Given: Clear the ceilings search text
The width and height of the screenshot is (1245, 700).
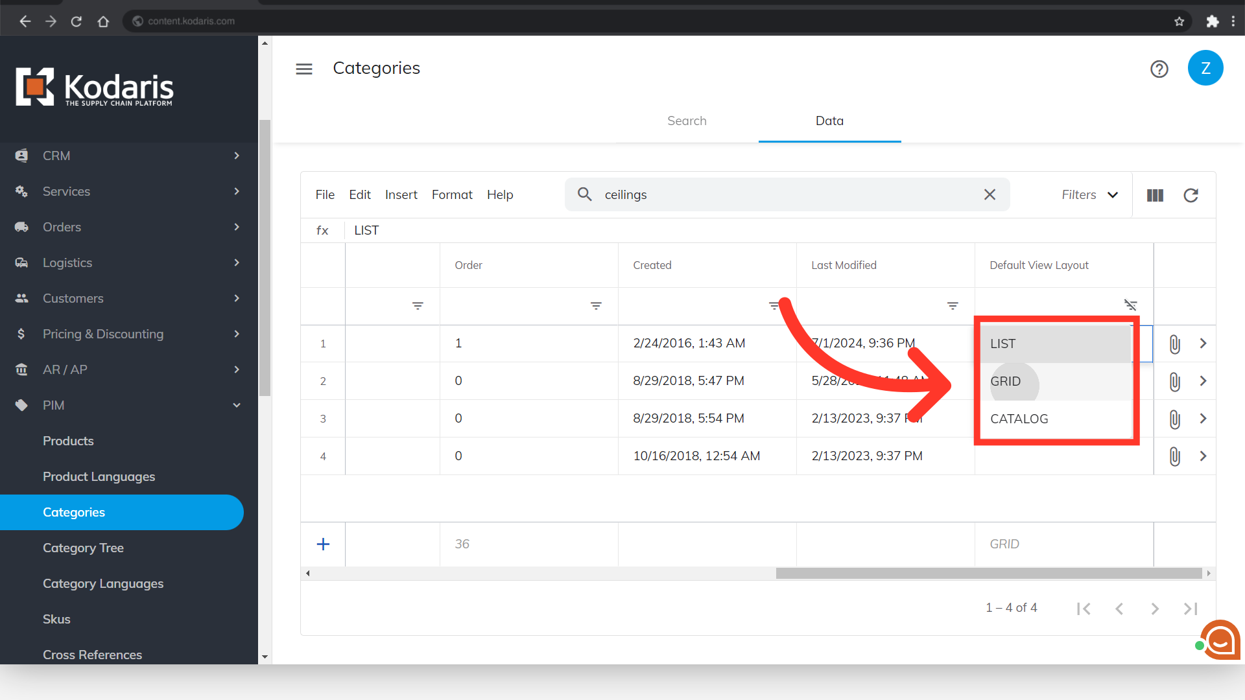Looking at the screenshot, I should 990,194.
